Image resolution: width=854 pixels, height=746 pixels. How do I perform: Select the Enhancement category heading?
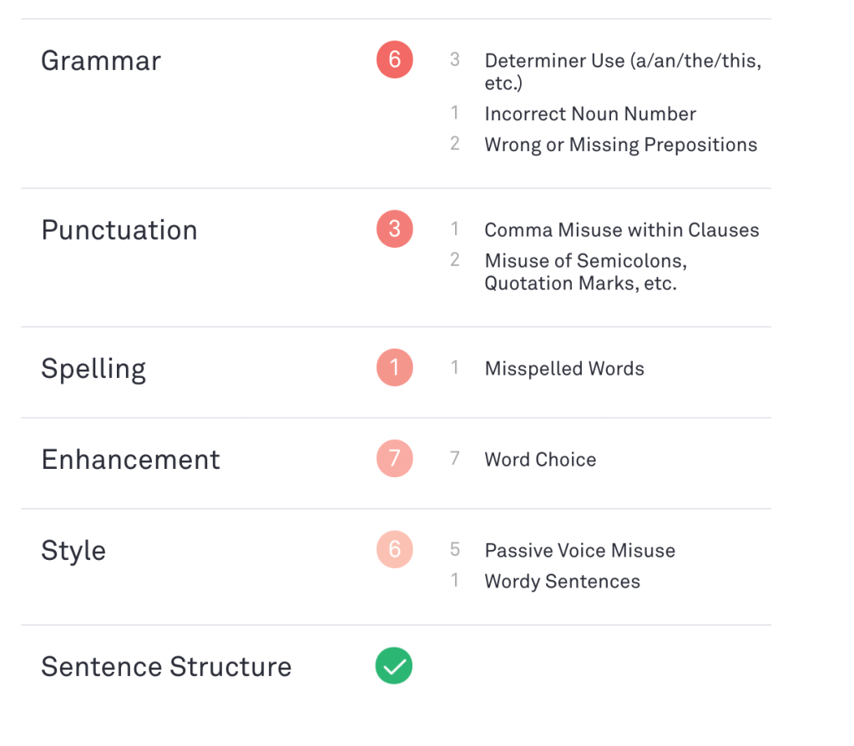pos(131,460)
